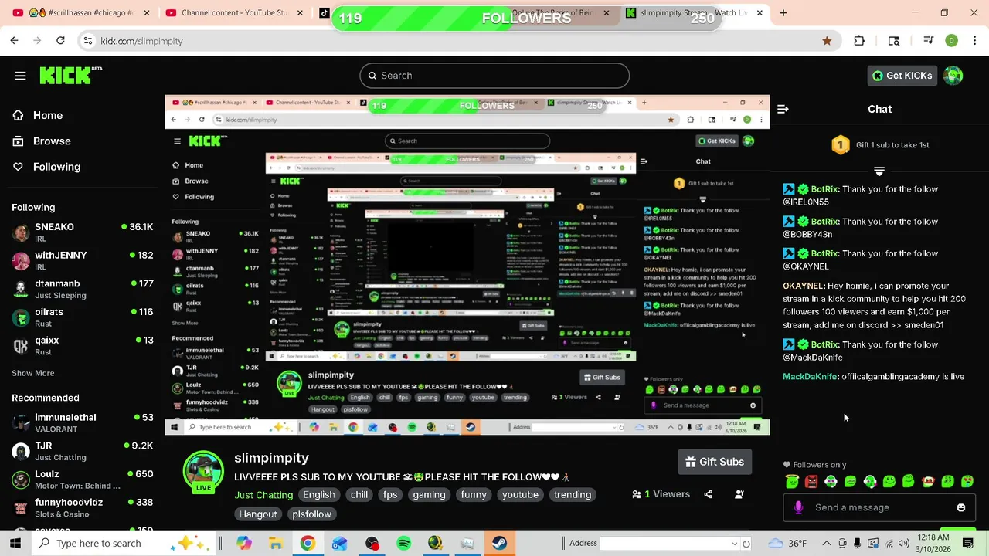This screenshot has width=989, height=556.
Task: Click the follow user icon beside share
Action: click(x=739, y=494)
